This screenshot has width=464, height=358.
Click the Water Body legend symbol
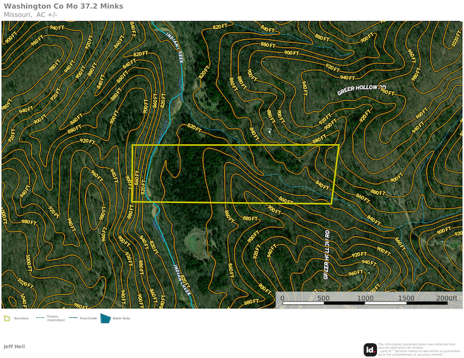point(106,318)
